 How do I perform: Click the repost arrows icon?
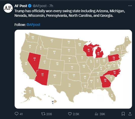[x=43, y=114]
